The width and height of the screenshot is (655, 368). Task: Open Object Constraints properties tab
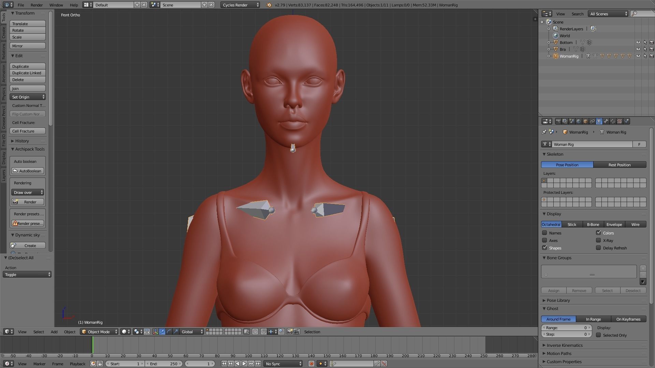(592, 121)
